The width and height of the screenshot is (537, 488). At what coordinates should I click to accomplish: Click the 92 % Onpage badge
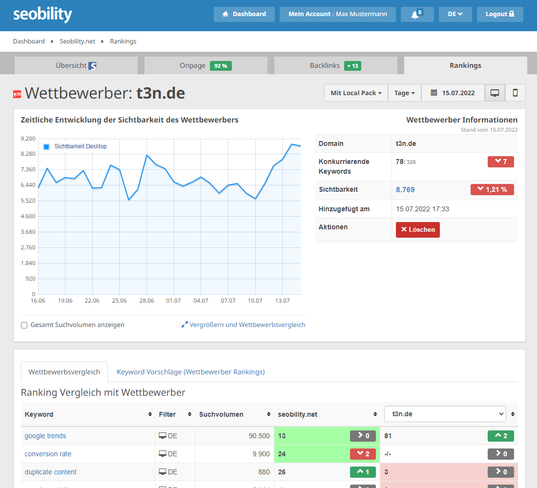[221, 66]
